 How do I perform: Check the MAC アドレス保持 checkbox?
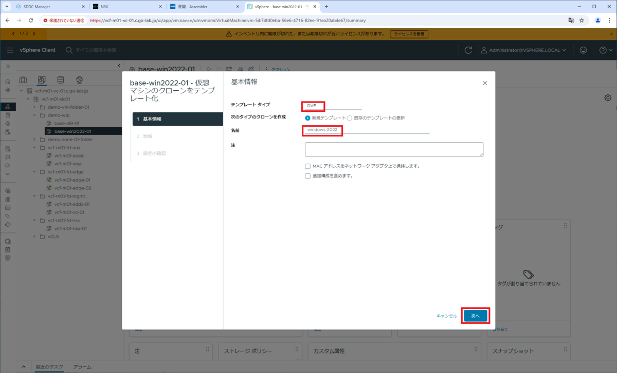point(307,166)
